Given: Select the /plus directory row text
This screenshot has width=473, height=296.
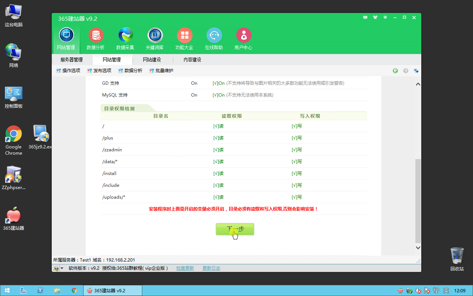Looking at the screenshot, I should click(x=108, y=138).
